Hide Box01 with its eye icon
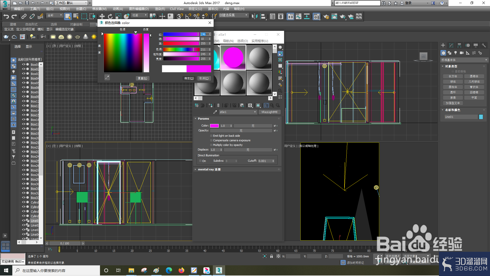This screenshot has width=490, height=276. [x=24, y=65]
